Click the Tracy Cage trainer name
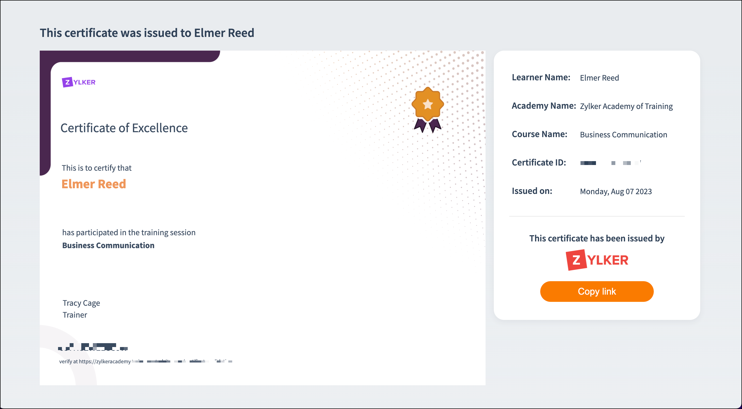 (x=81, y=303)
